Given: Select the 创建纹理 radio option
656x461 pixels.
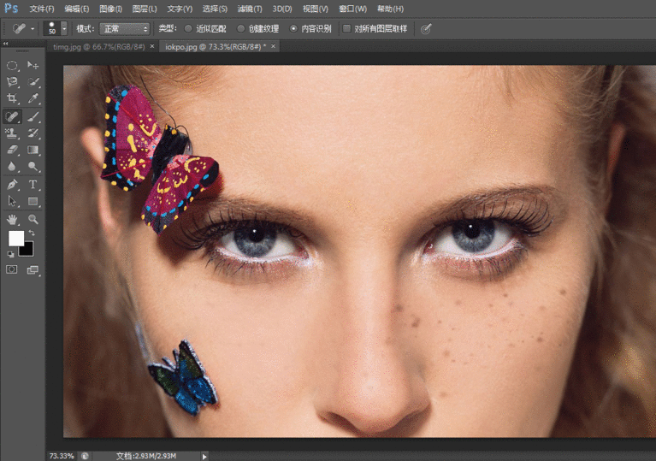Looking at the screenshot, I should (x=241, y=28).
